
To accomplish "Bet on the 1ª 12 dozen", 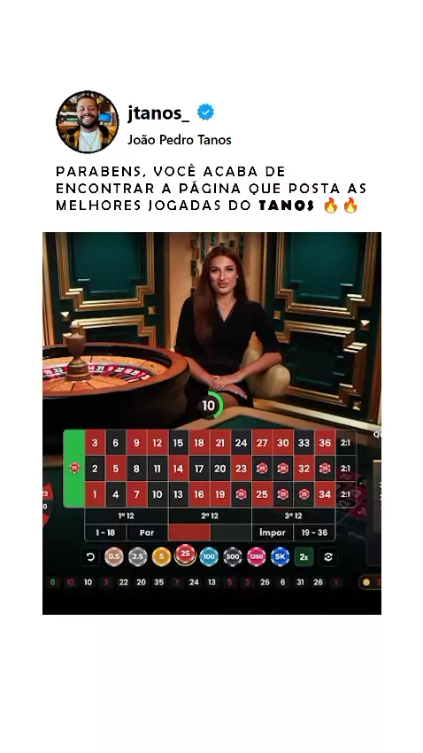I will 127,516.
